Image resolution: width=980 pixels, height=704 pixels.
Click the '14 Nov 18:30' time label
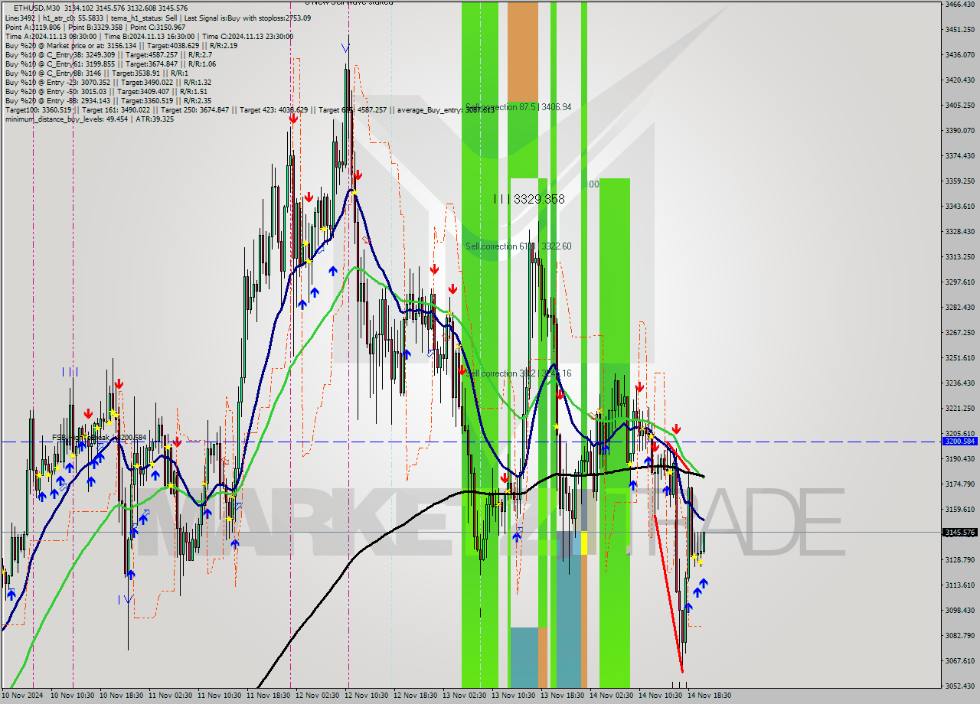coord(710,696)
